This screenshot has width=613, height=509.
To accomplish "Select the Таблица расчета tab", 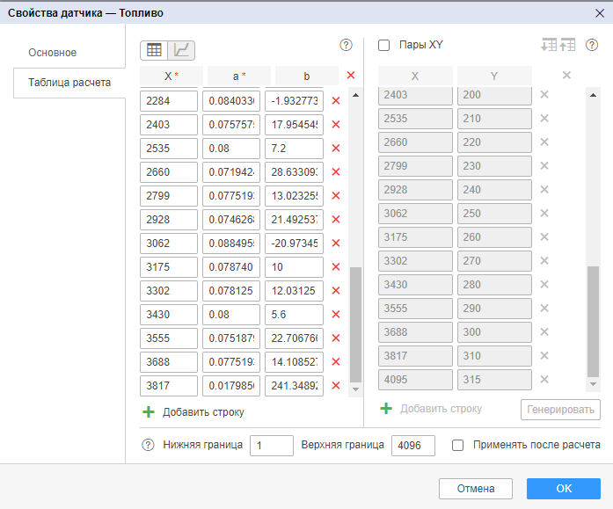I will pos(69,83).
